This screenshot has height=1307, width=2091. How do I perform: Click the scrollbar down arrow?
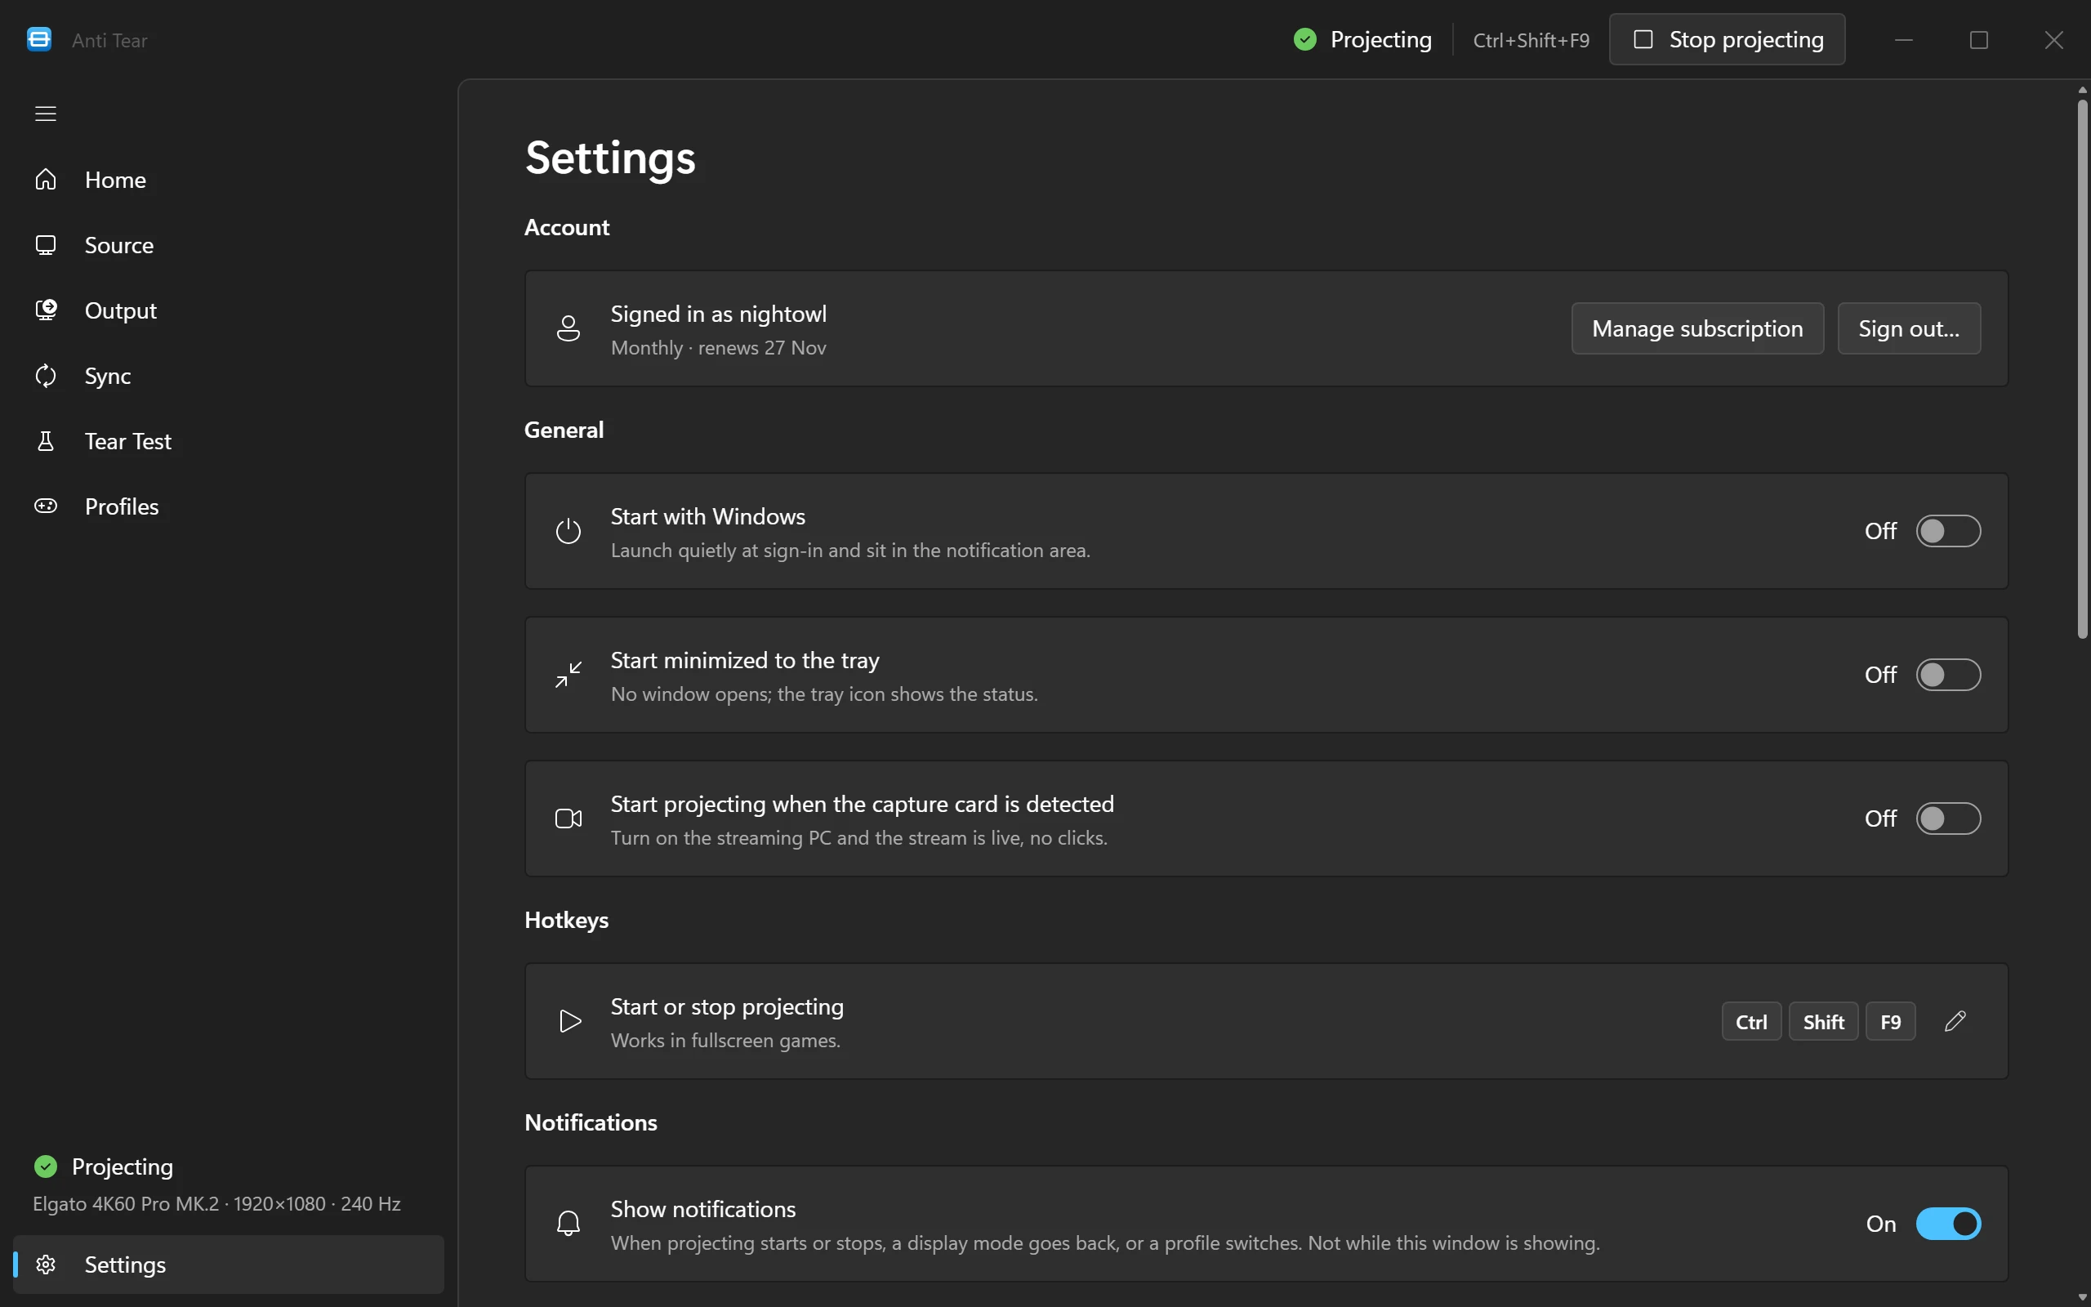coord(2082,1298)
